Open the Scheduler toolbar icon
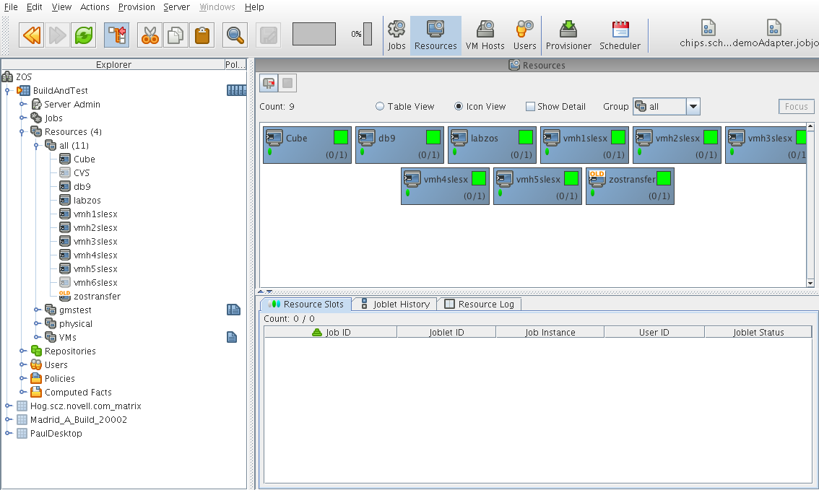819x490 pixels. pos(620,35)
